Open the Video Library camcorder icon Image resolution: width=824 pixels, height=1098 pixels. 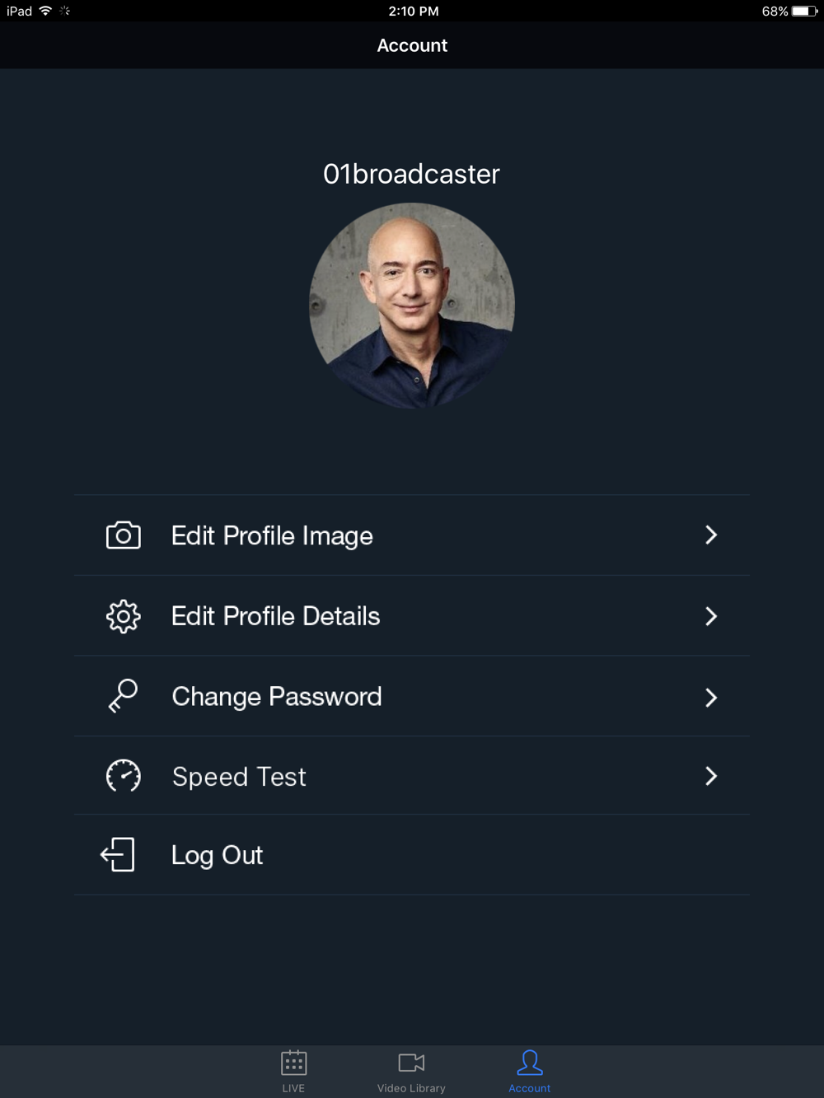click(x=411, y=1063)
